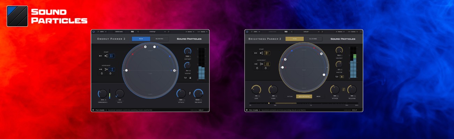
Task: Click the Release knob in Energy Panner
Action: click(x=198, y=93)
